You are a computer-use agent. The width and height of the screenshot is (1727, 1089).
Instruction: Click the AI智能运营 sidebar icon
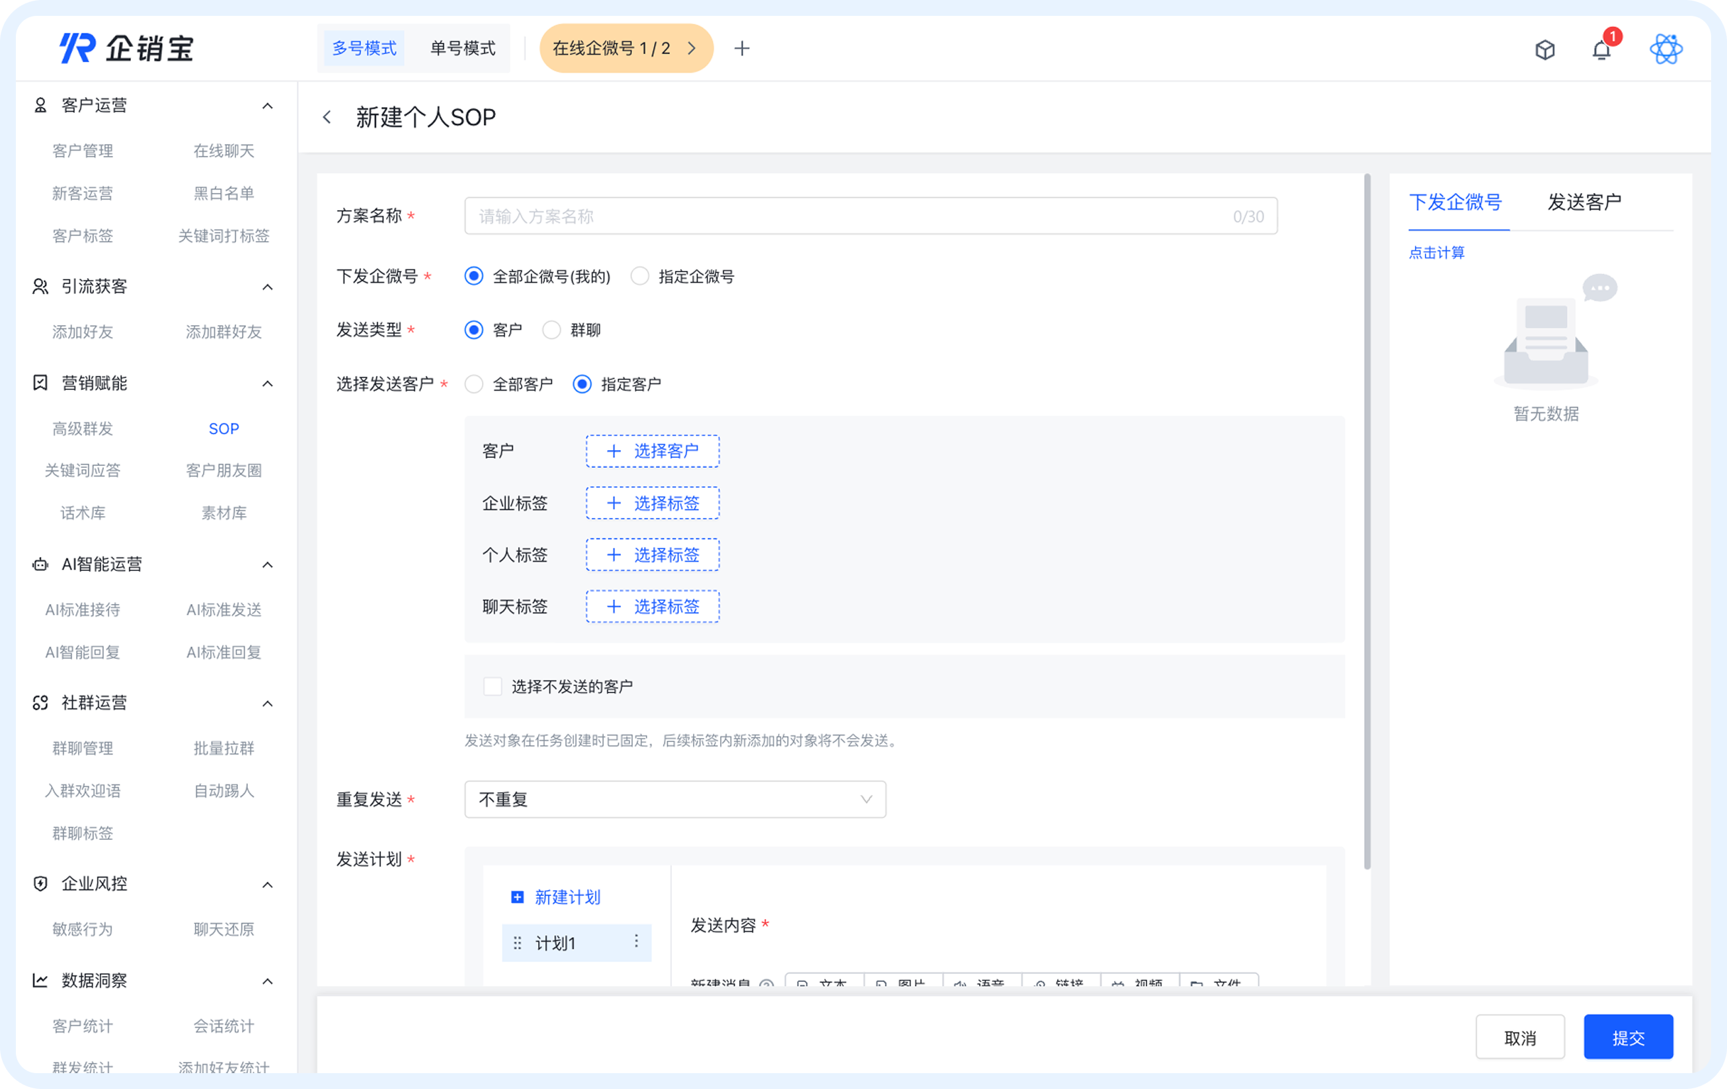click(x=40, y=564)
